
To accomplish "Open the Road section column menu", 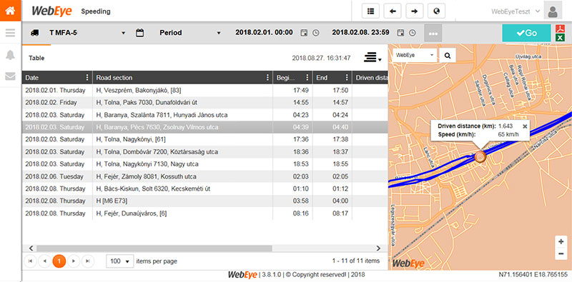I will tap(267, 78).
